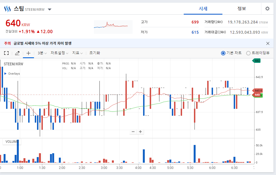Activate the crosshair plus tool
This screenshot has width=276, height=175.
(x=28, y=53)
